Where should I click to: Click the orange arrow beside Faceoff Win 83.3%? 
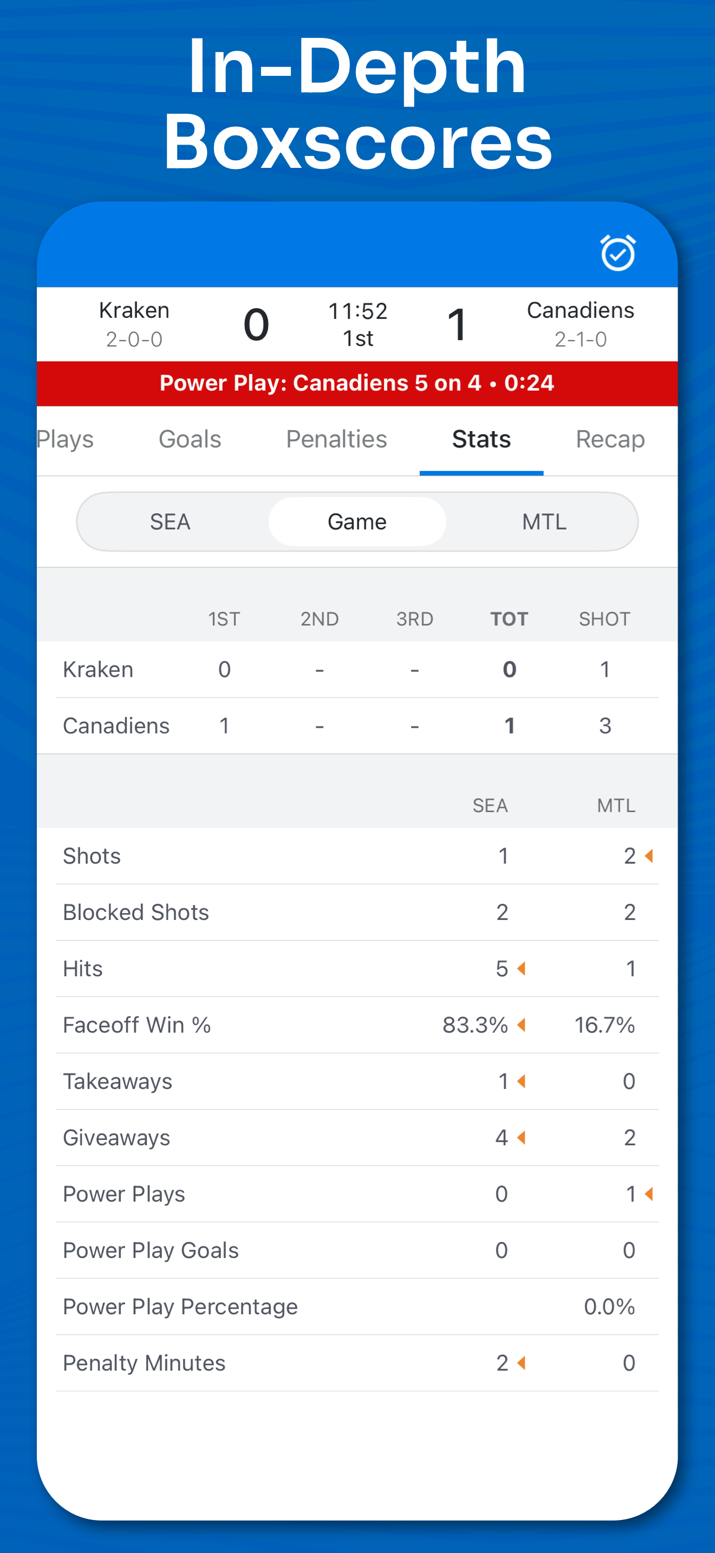point(522,1025)
